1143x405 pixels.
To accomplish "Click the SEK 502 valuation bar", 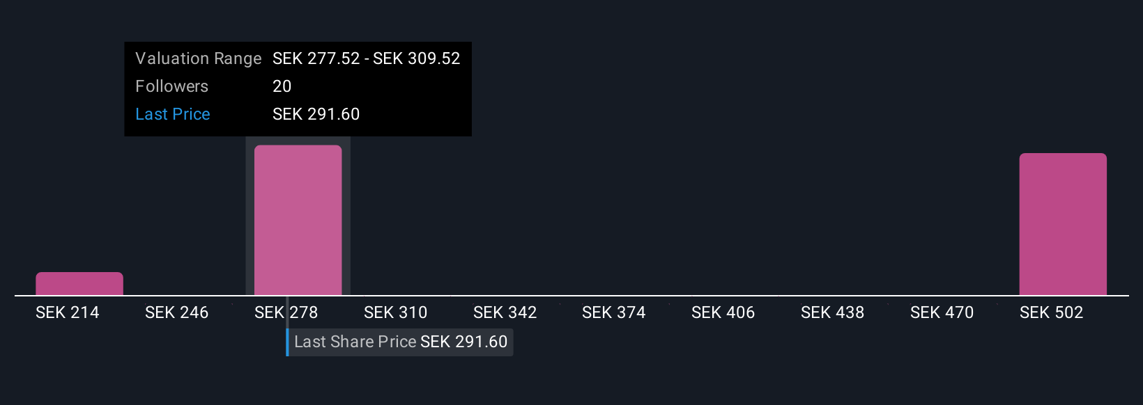I will click(x=1063, y=224).
